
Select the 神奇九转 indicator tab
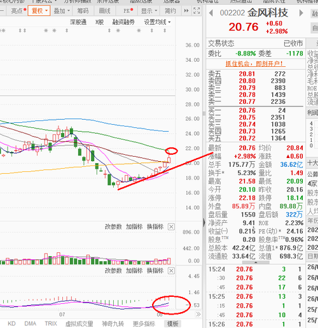click(113, 324)
